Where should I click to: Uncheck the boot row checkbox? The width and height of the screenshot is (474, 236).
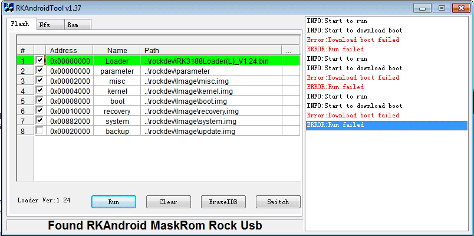tap(39, 100)
